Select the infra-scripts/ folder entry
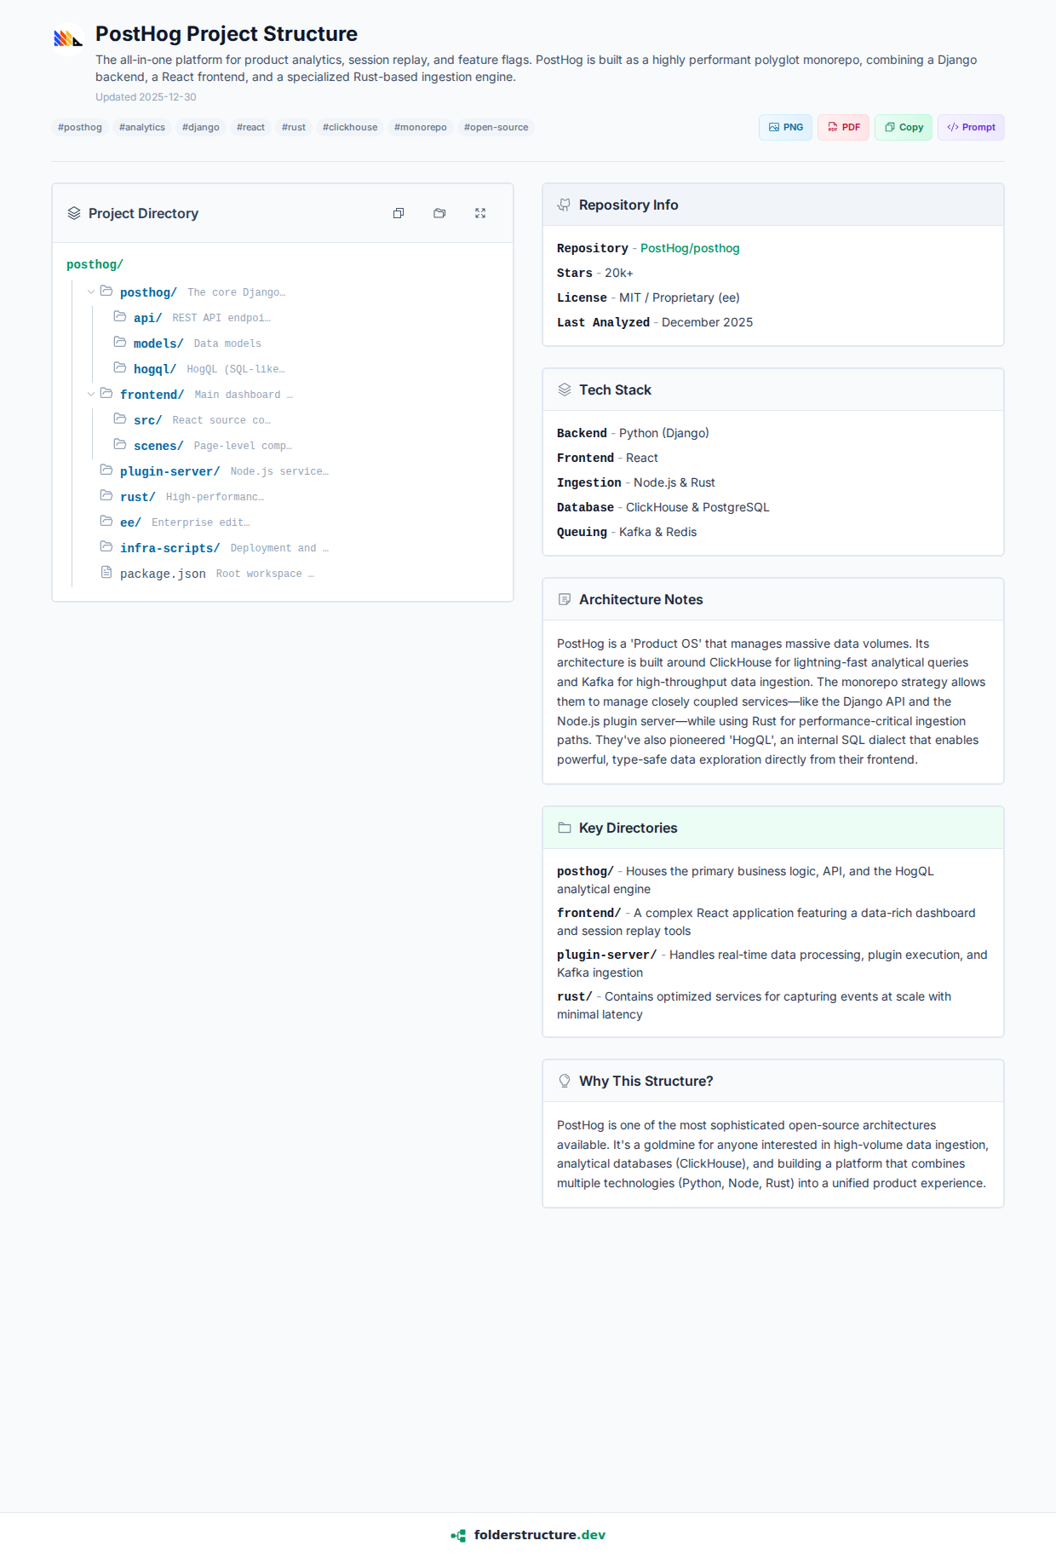This screenshot has width=1056, height=1558. (x=169, y=548)
